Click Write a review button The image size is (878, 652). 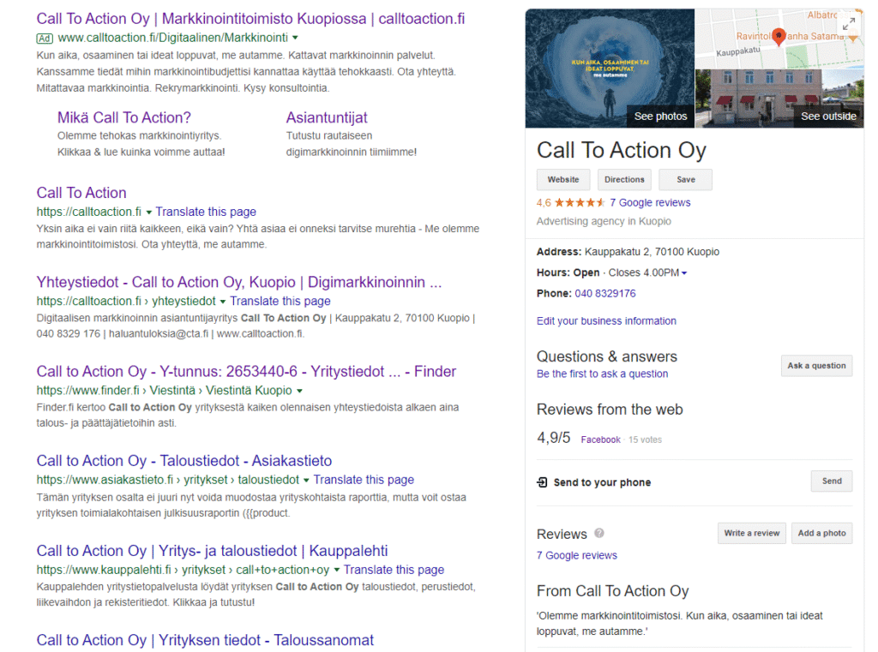[x=751, y=533]
